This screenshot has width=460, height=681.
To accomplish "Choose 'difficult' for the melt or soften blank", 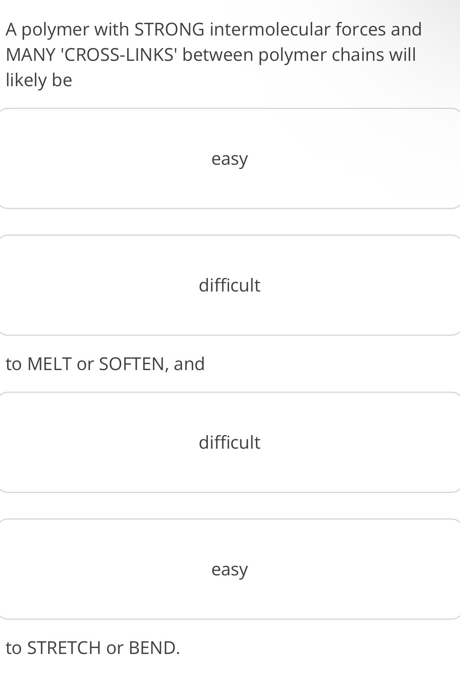I will tap(229, 286).
